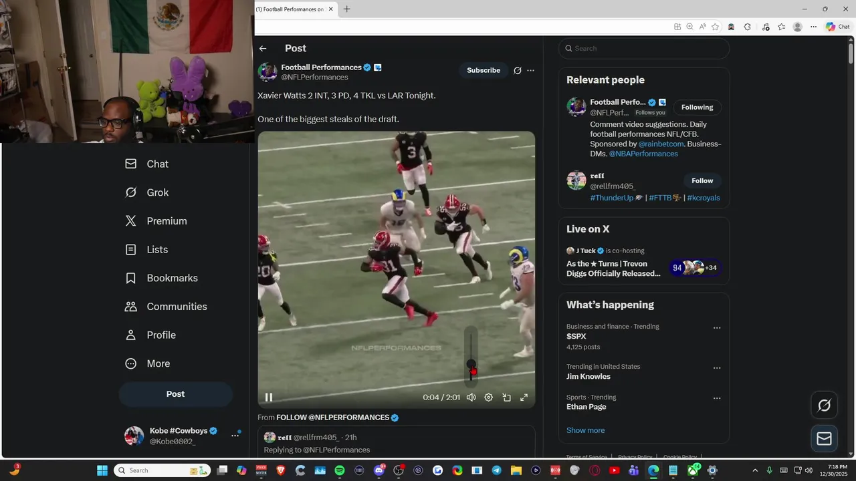The height and width of the screenshot is (481, 856).
Task: Toggle Following for Football Performances
Action: click(697, 107)
